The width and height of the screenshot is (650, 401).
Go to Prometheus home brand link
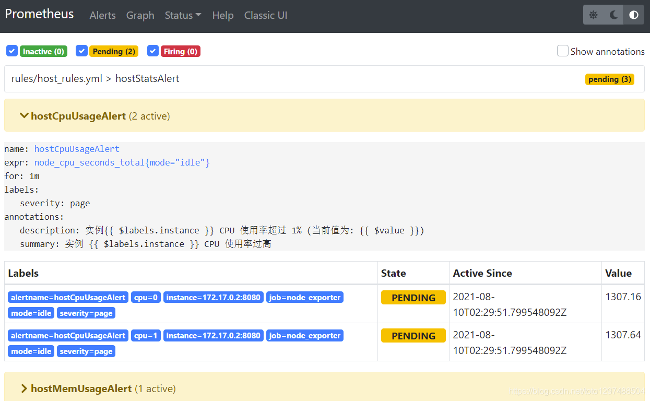coord(40,14)
